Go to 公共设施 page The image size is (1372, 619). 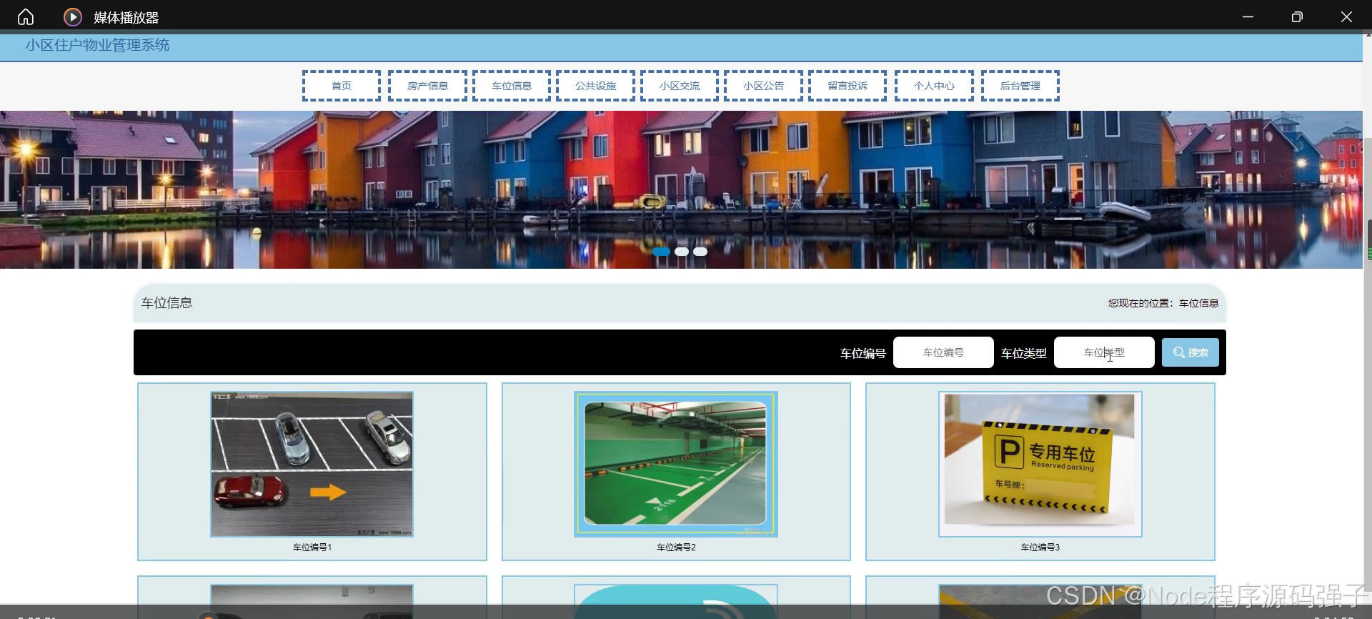(x=595, y=86)
